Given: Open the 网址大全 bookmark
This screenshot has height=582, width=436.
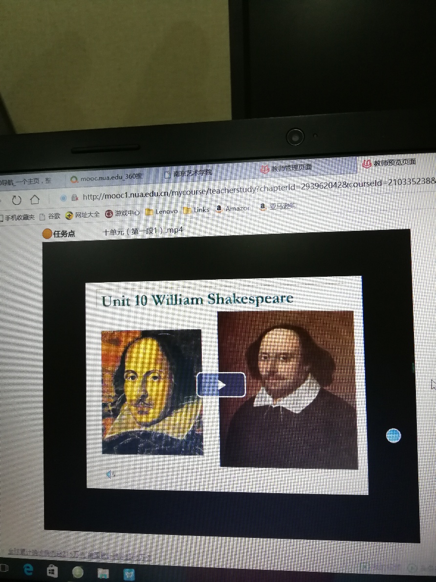Looking at the screenshot, I should point(83,215).
